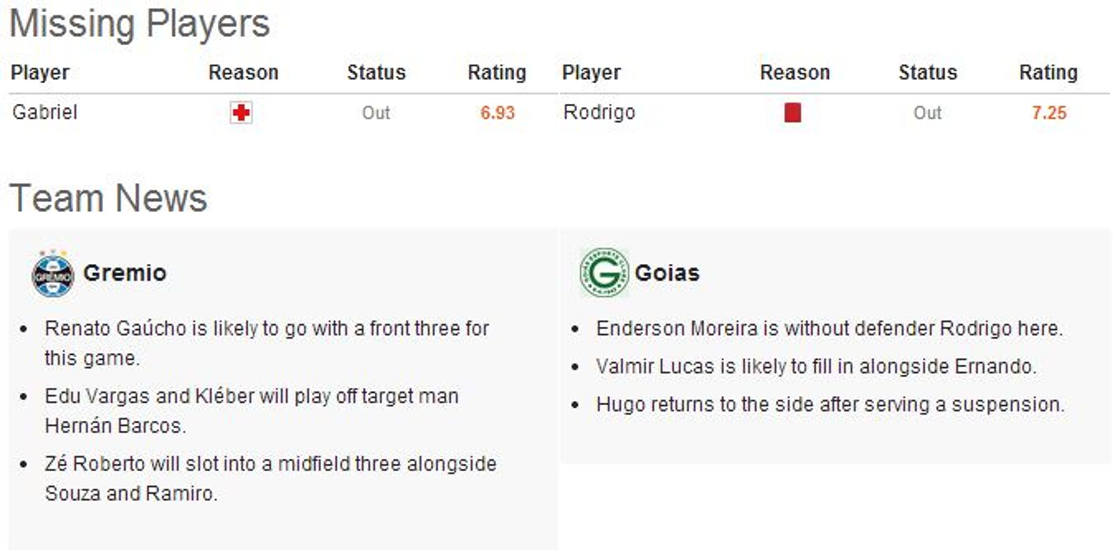The image size is (1113, 550).
Task: Select Rodrigo's 7.25 rating value
Action: 1050,113
